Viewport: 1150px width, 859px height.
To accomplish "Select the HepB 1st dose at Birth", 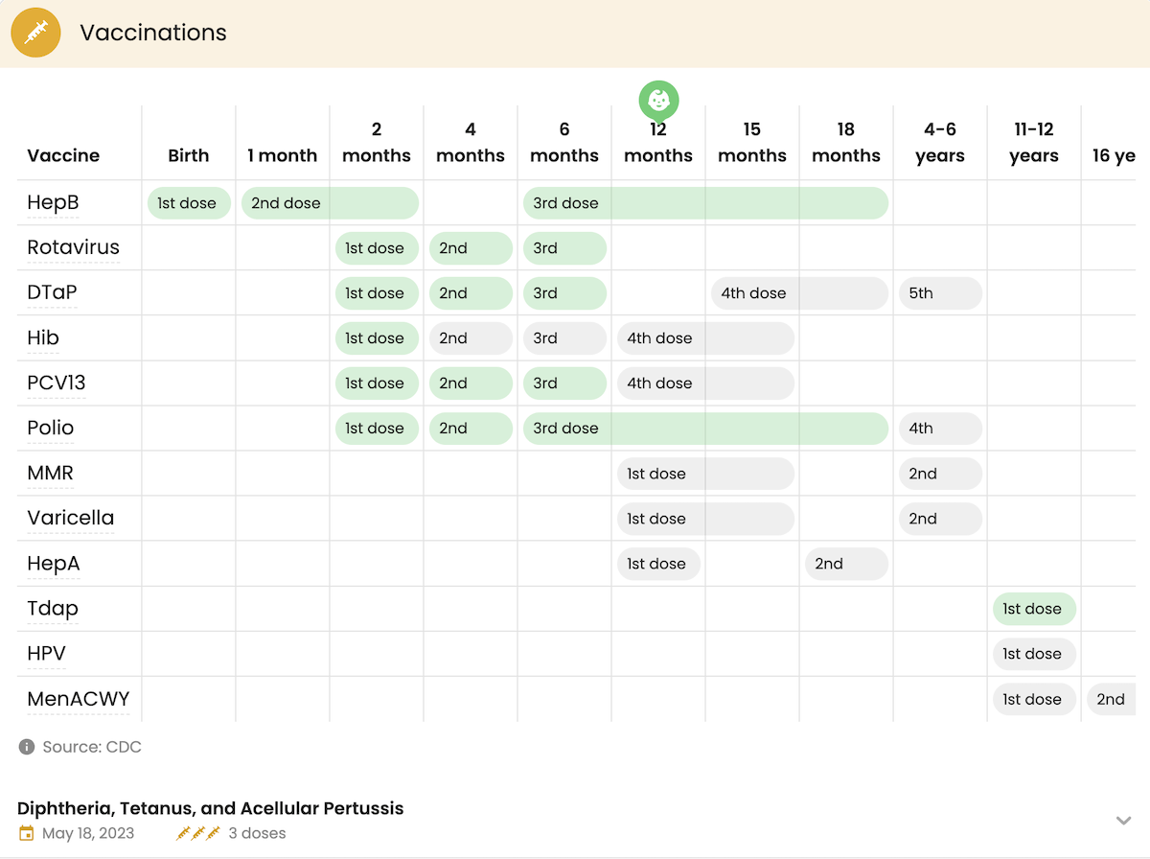I will pyautogui.click(x=189, y=203).
